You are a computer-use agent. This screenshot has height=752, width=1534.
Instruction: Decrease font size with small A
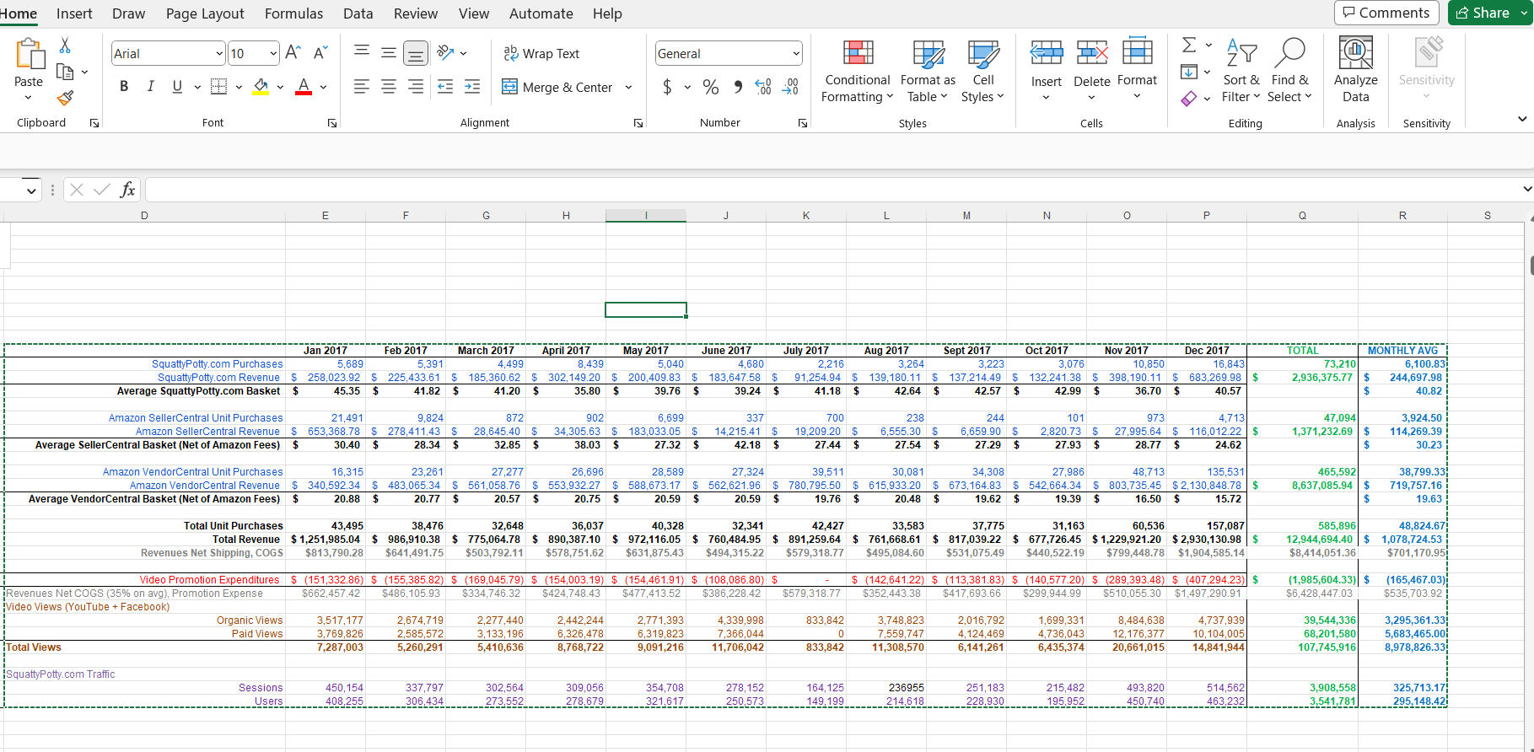tap(320, 53)
